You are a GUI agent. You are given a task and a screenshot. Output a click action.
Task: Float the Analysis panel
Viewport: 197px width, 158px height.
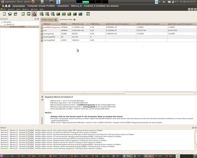point(42,100)
